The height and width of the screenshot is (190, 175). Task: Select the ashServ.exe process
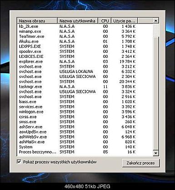[x=77, y=127]
